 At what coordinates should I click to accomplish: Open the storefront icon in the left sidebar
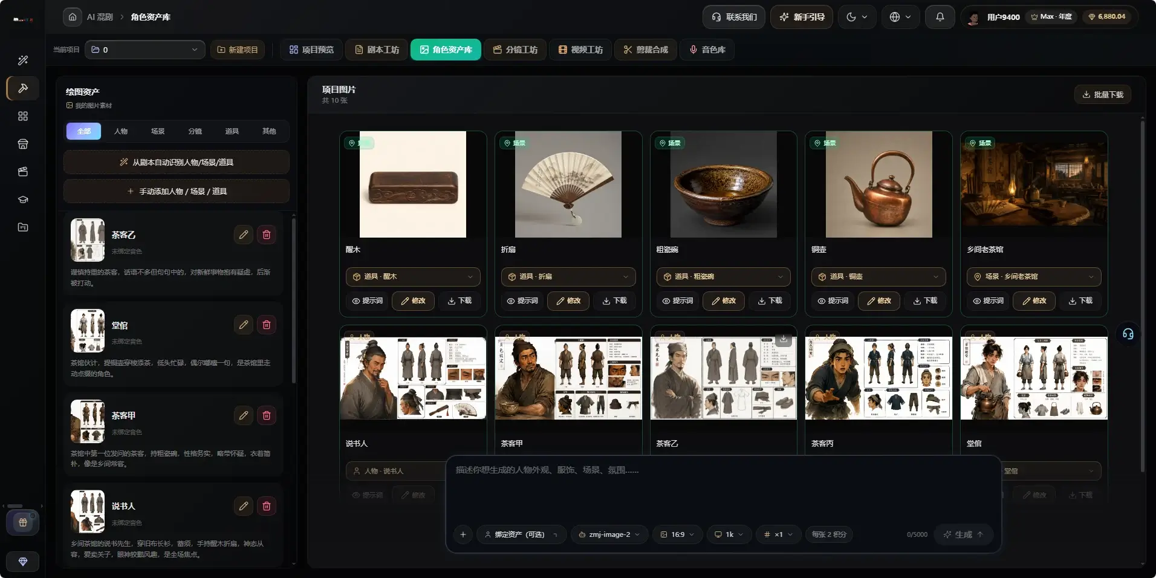tap(23, 144)
